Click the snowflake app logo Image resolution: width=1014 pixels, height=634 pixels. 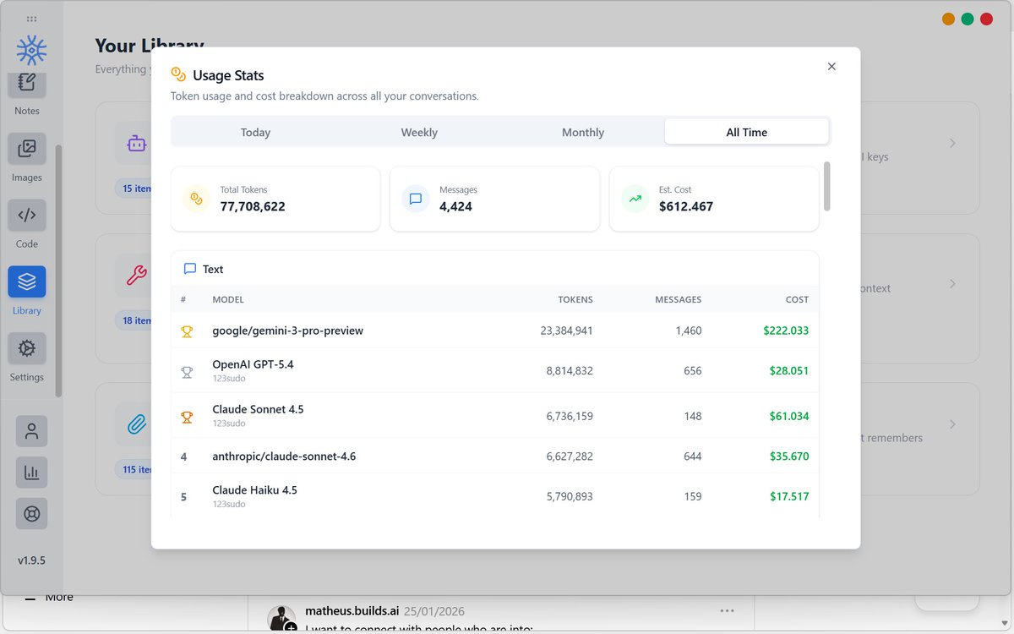[31, 51]
